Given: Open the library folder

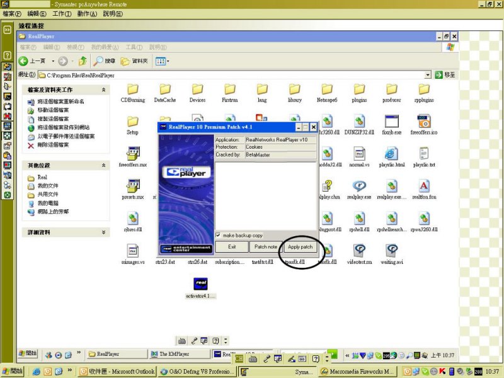Looking at the screenshot, I should coord(294,89).
